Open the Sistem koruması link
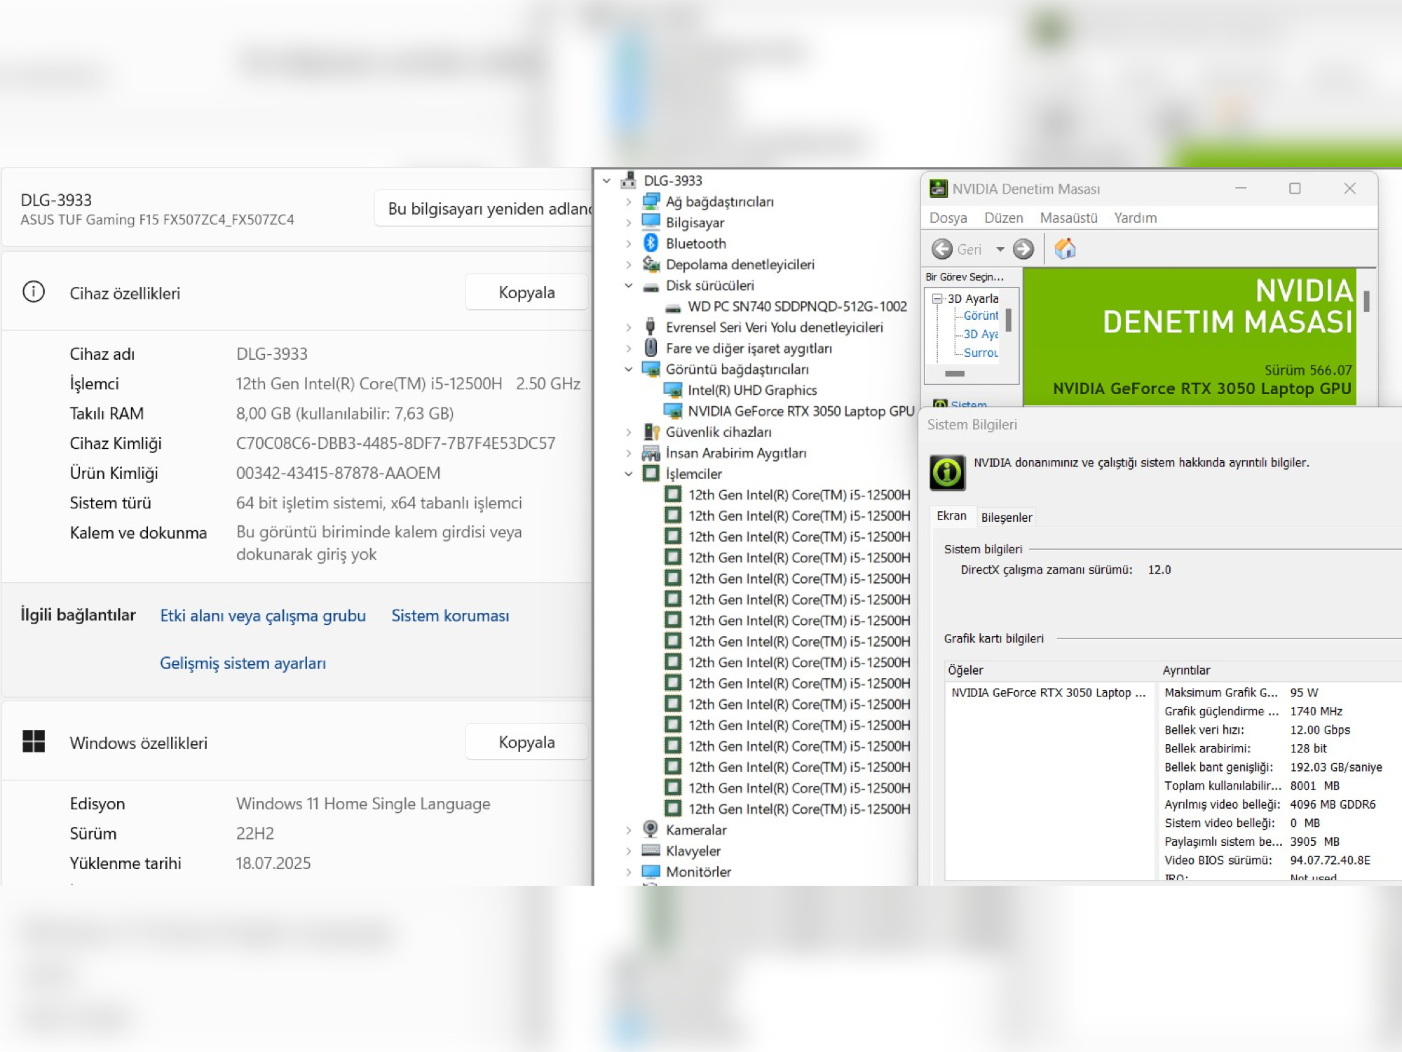Viewport: 1402px width, 1052px height. coord(450,615)
